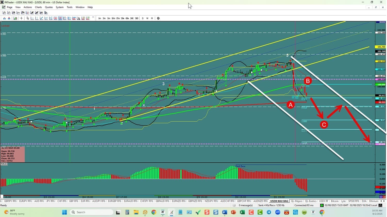Open Telegram from the taskbar
This screenshot has height=217, width=387.
point(269,212)
